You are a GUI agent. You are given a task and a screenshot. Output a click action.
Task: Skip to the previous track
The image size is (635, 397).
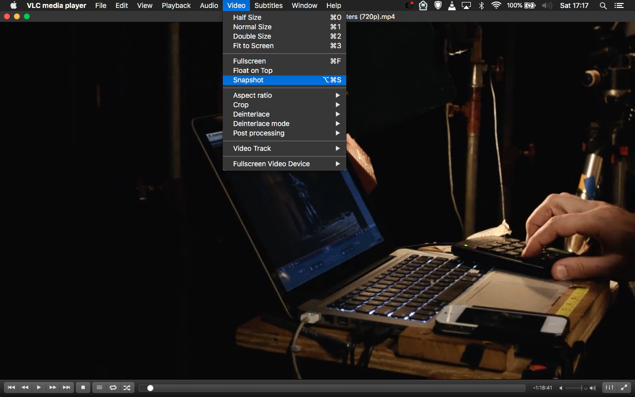[x=11, y=388]
